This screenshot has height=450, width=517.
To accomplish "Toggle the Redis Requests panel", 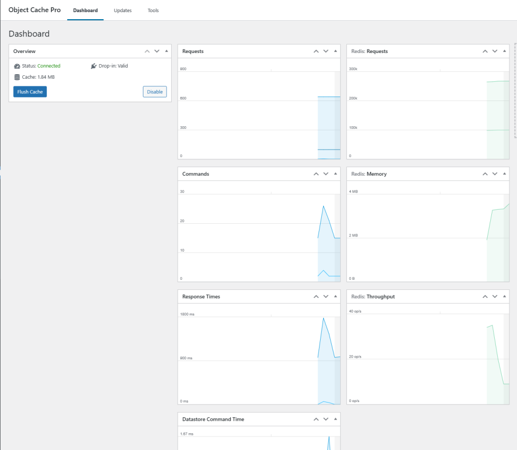I will tap(504, 51).
